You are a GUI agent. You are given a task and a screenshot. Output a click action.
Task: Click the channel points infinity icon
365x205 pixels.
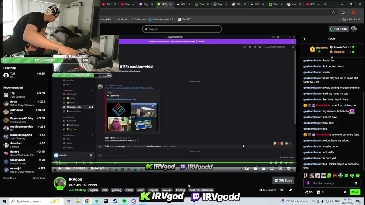[309, 192]
